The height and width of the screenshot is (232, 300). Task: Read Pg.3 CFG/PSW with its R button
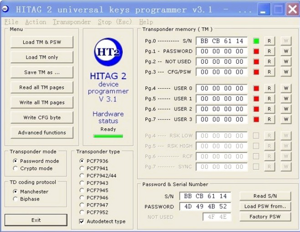click(269, 72)
